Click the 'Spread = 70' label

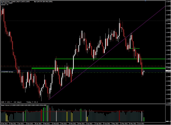pyautogui.click(x=5, y=5)
